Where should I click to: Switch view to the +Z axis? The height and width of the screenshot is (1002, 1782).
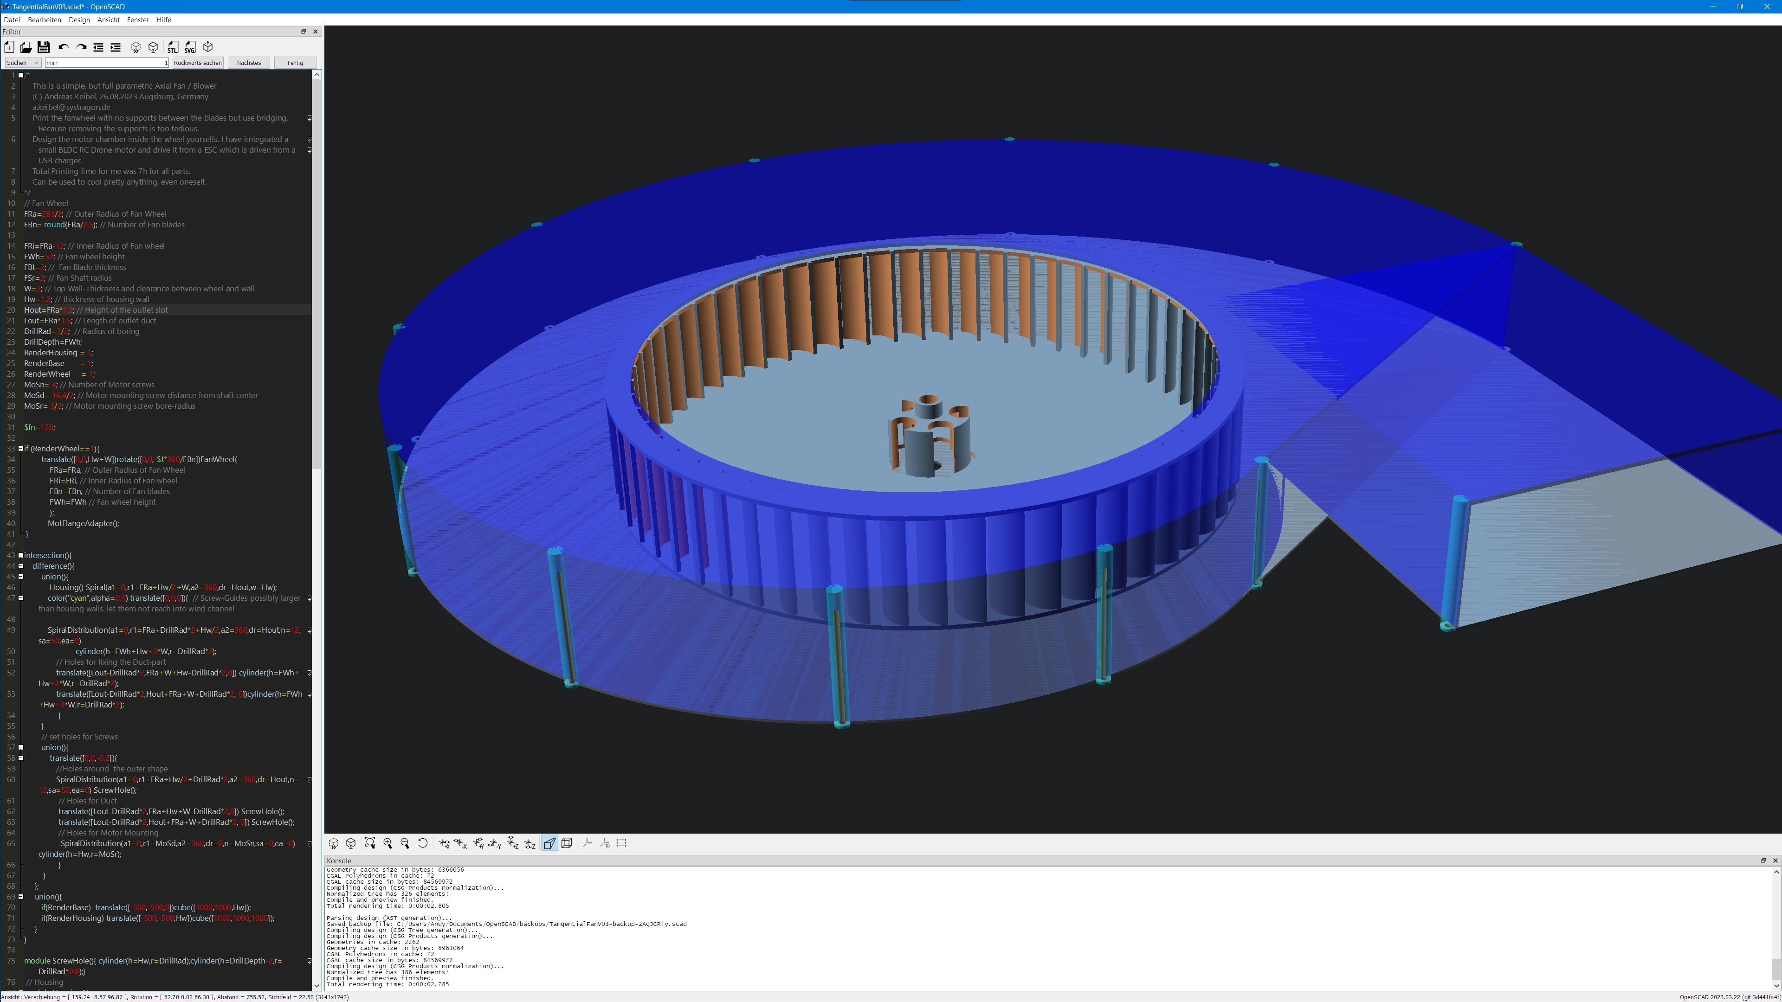[x=513, y=844]
